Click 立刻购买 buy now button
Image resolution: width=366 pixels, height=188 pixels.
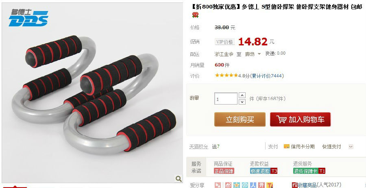pyautogui.click(x=240, y=120)
